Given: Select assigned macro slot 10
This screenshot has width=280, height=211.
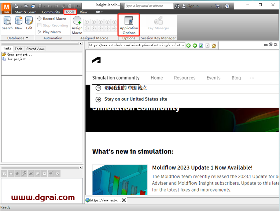Looking at the screenshot, I should click(114, 29).
